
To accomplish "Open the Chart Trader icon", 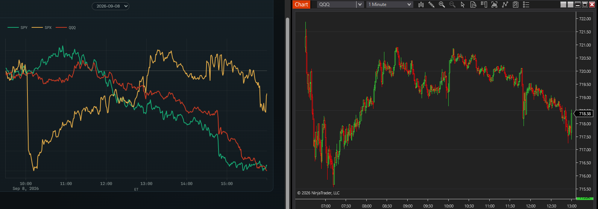I will pyautogui.click(x=484, y=5).
